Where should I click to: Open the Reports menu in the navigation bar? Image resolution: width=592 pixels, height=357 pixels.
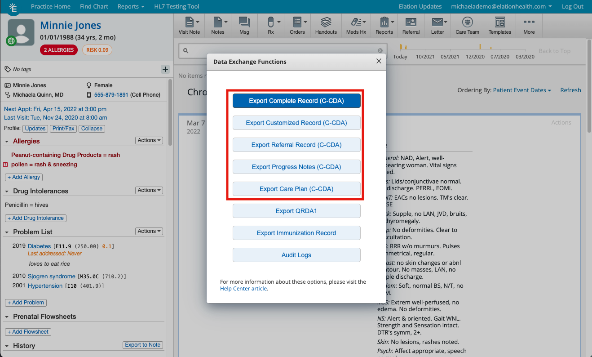(131, 6)
